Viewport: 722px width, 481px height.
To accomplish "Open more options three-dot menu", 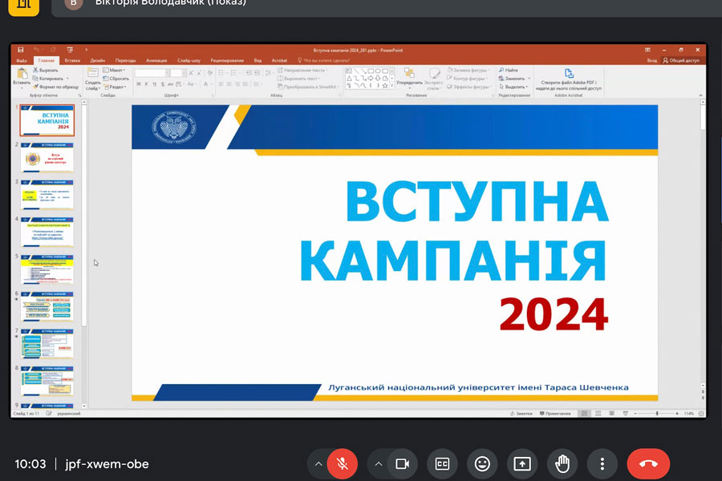I will click(602, 463).
